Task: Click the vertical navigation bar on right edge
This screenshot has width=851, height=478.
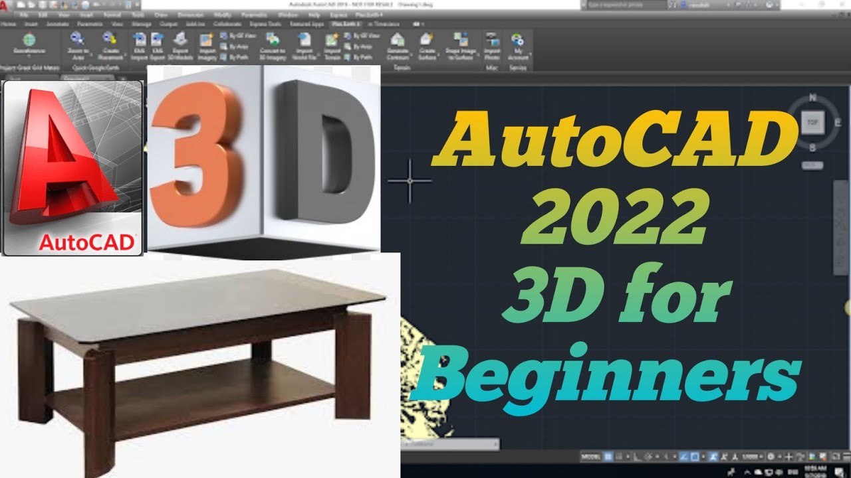Action: [840, 227]
